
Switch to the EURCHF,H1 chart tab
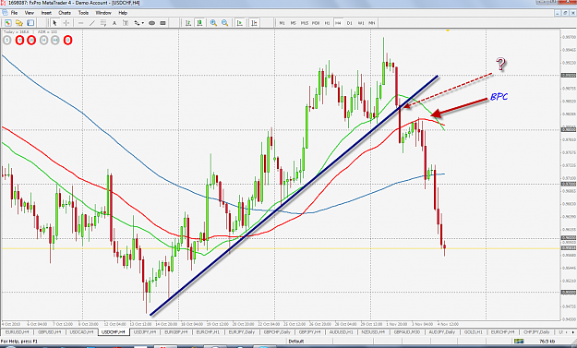click(208, 332)
